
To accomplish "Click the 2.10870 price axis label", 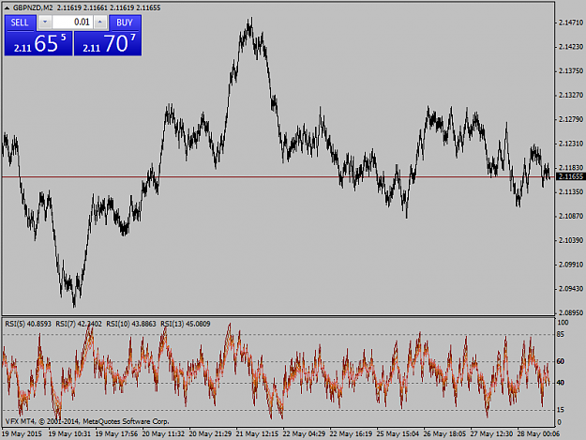I will (x=571, y=216).
